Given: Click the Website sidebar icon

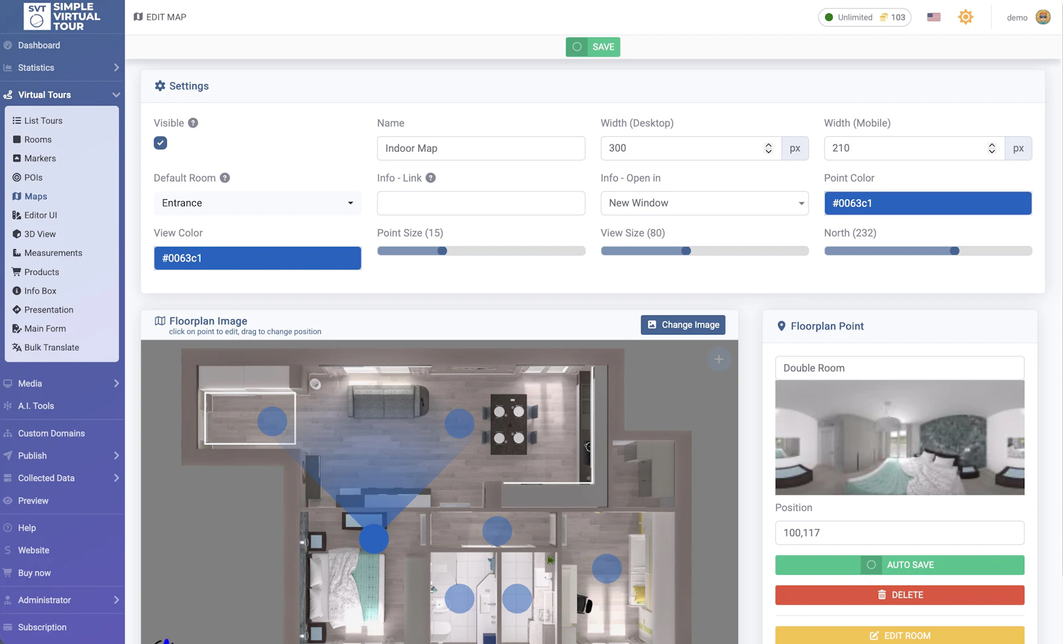Looking at the screenshot, I should (7, 550).
